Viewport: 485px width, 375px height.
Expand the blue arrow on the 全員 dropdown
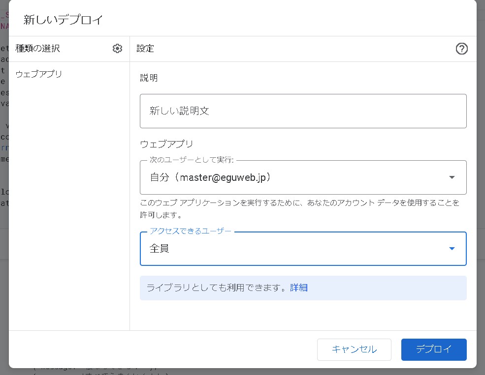point(452,249)
